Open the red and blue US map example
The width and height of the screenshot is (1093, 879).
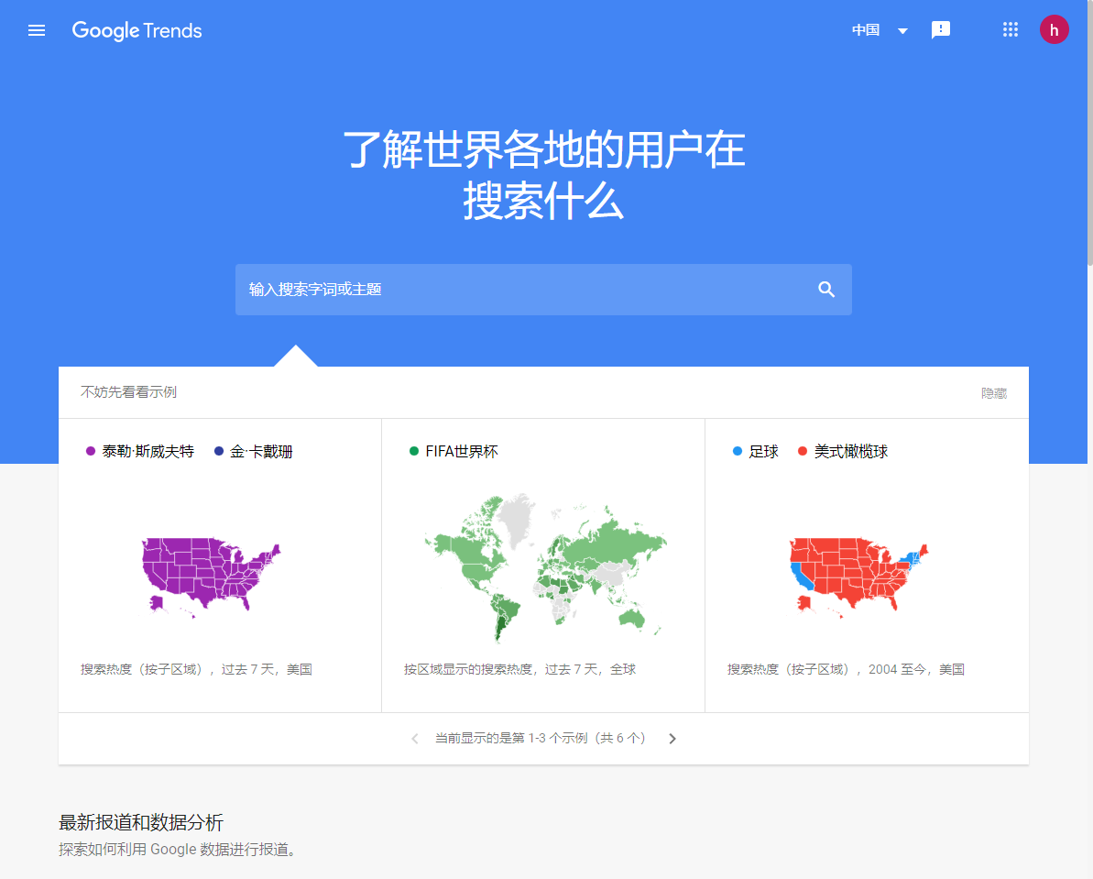(x=858, y=577)
